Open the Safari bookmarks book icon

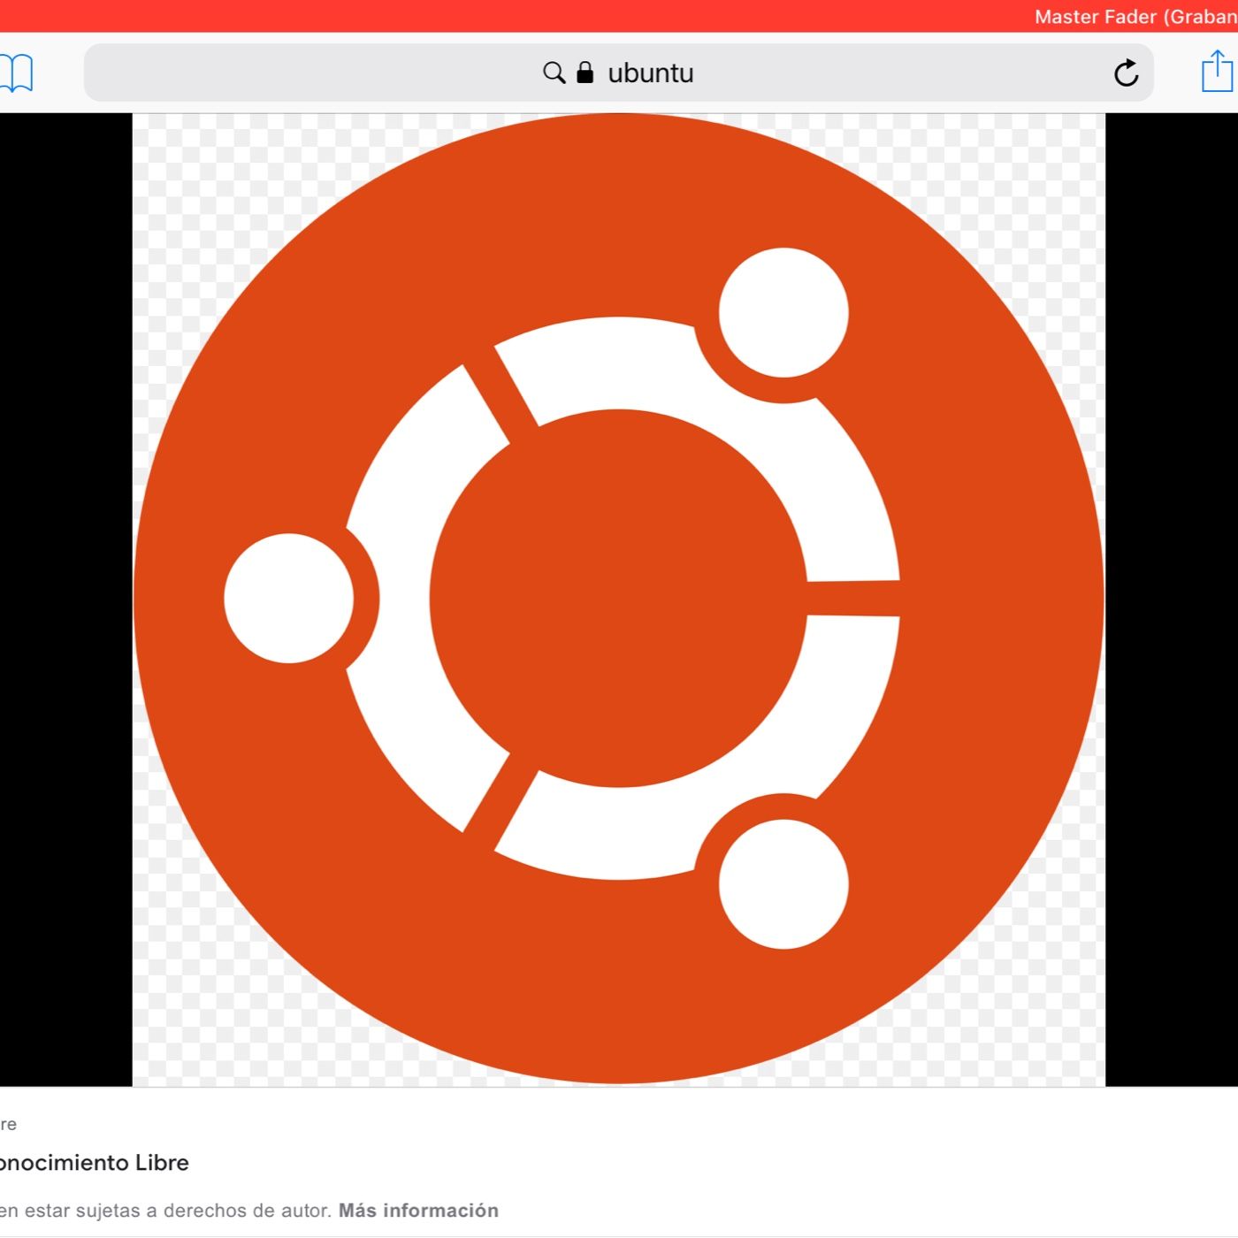click(16, 73)
